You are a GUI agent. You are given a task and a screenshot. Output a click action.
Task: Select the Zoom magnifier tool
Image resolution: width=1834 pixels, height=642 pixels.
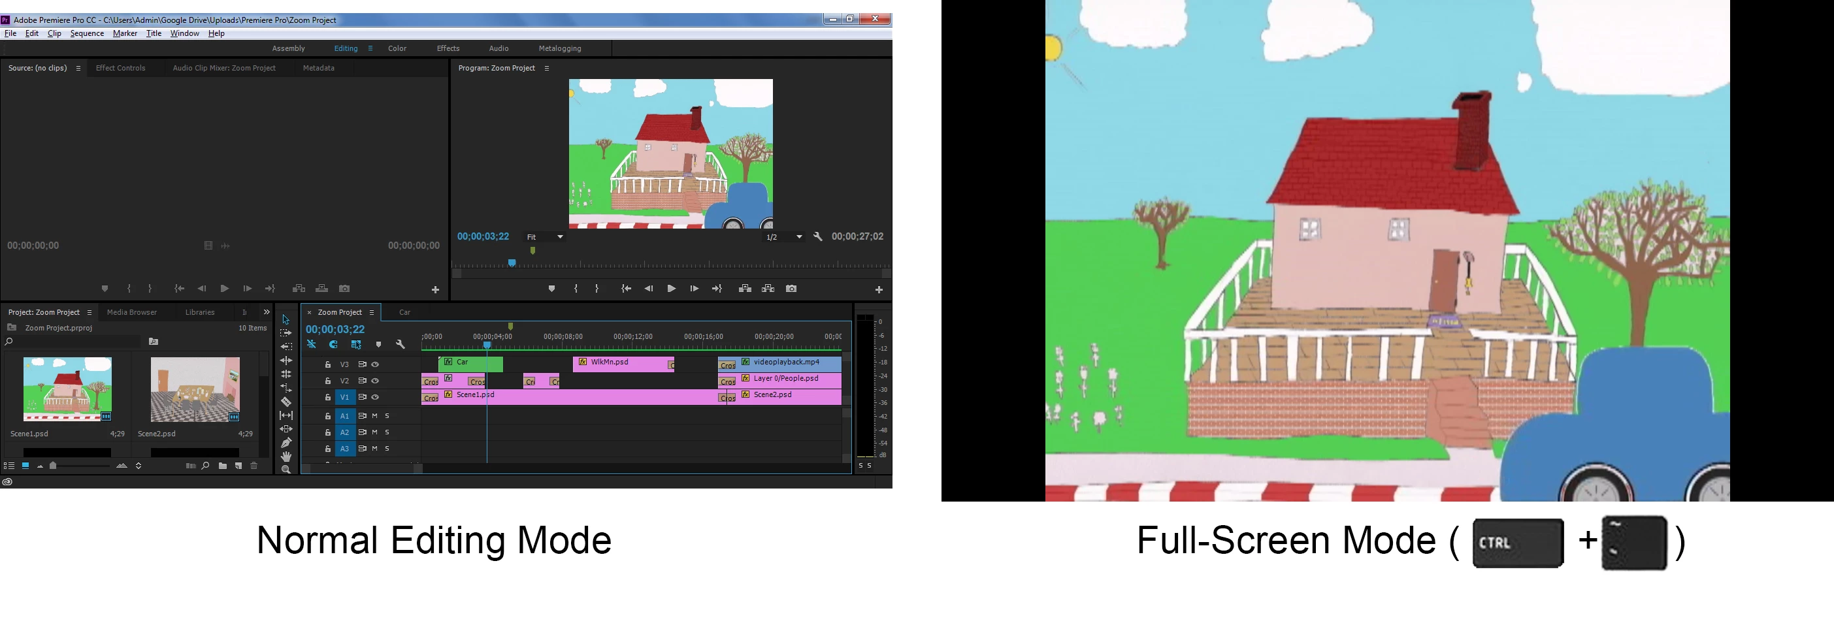[286, 469]
